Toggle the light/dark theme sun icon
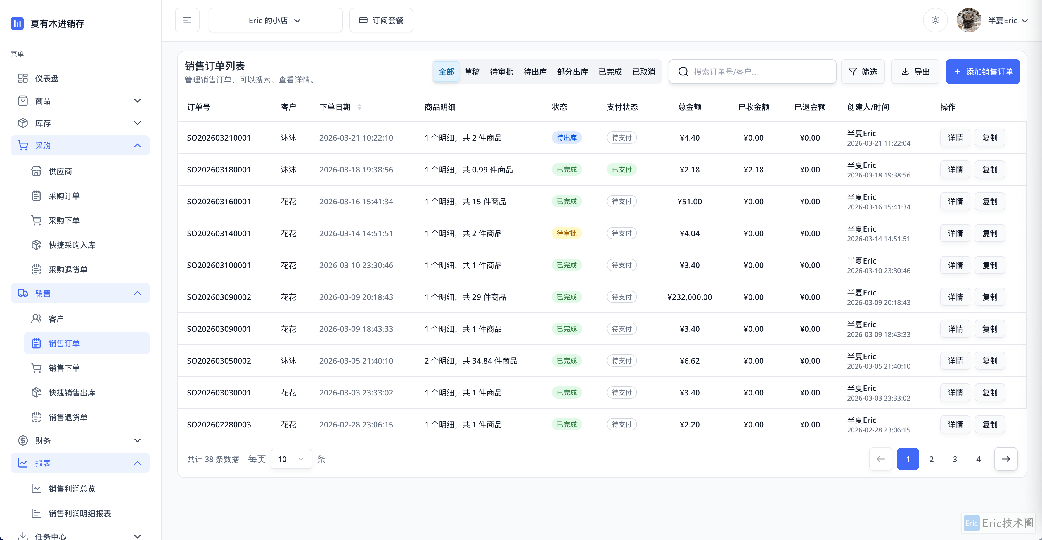This screenshot has height=540, width=1042. [935, 20]
